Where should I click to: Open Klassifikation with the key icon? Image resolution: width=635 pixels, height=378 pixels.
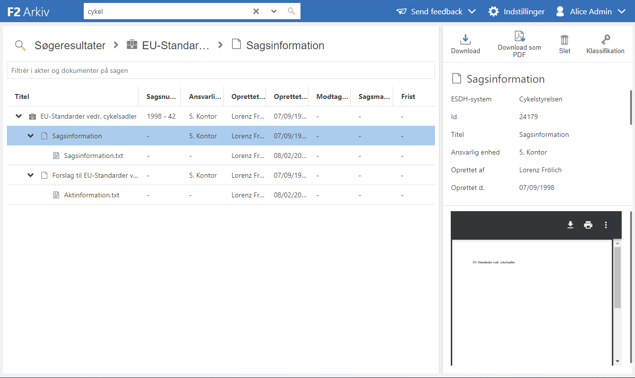605,40
